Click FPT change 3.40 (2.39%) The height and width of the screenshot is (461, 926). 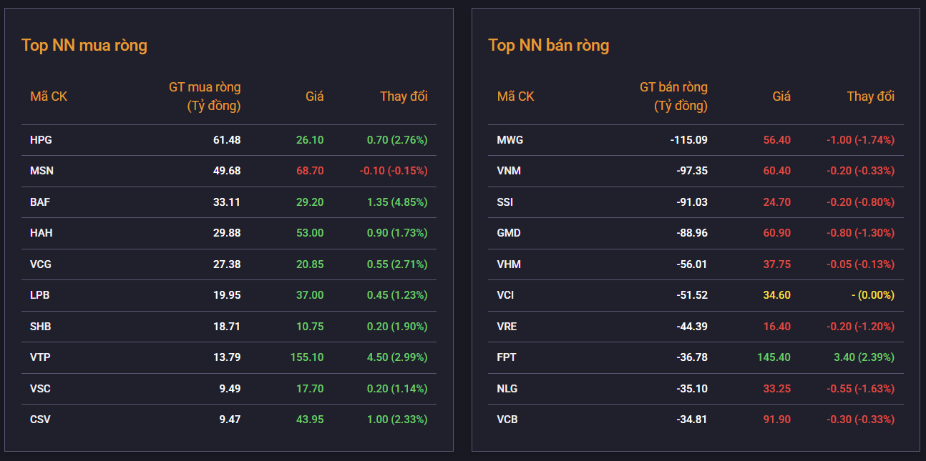click(x=864, y=357)
